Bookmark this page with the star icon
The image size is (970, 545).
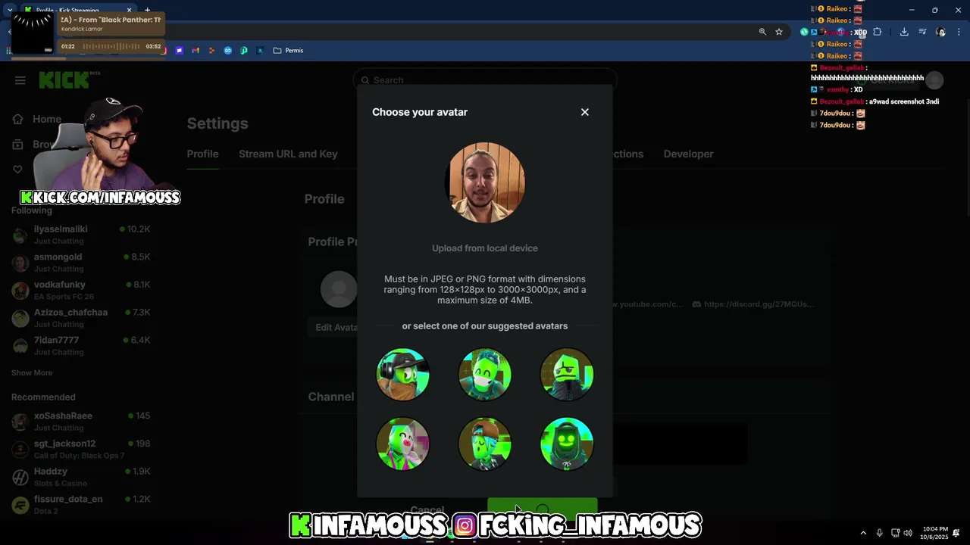(x=779, y=32)
